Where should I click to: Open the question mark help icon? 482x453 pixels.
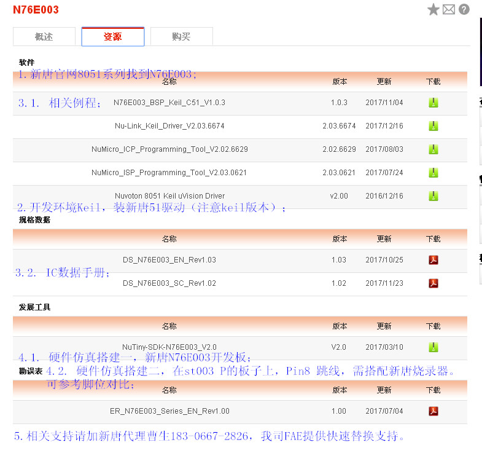(464, 9)
